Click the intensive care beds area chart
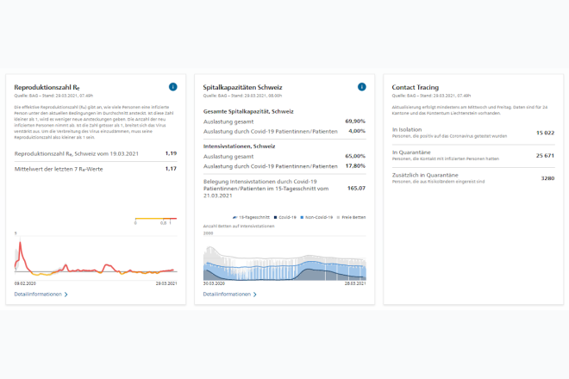Screen dimensions: 569x379 tap(284, 264)
